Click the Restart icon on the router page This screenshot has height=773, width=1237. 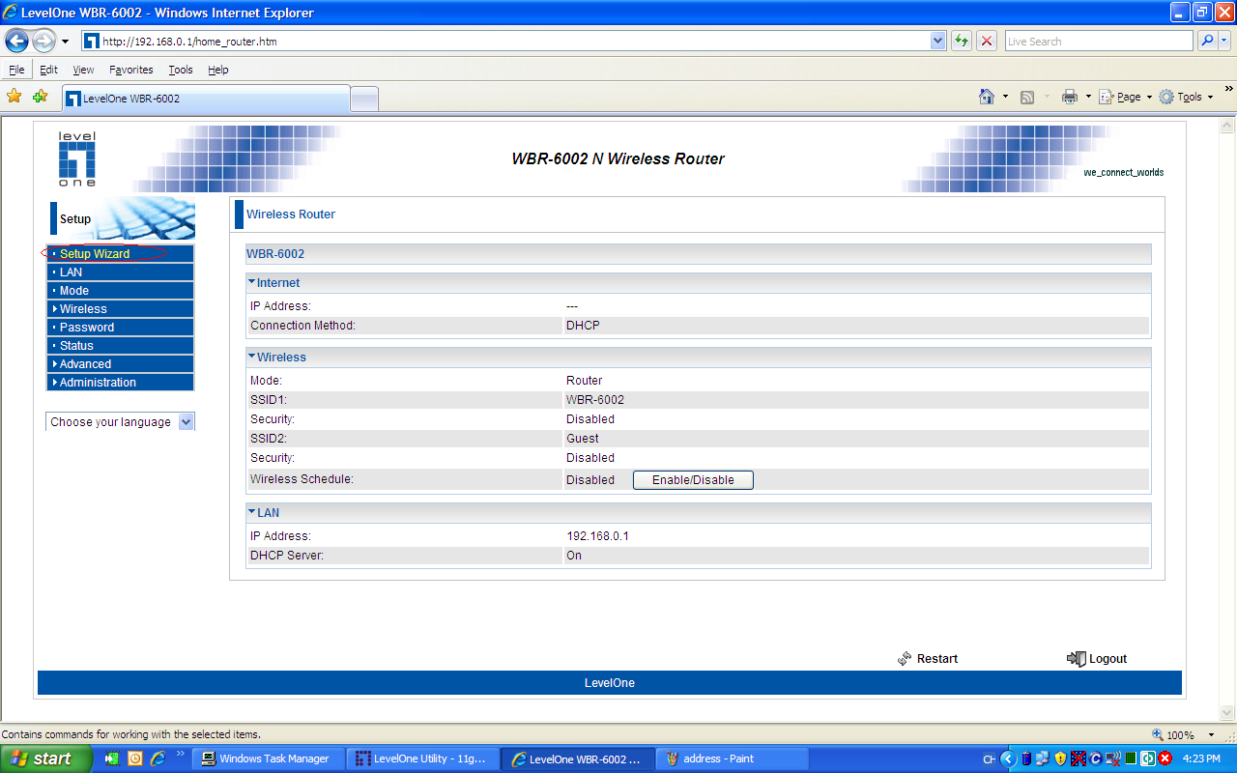905,658
